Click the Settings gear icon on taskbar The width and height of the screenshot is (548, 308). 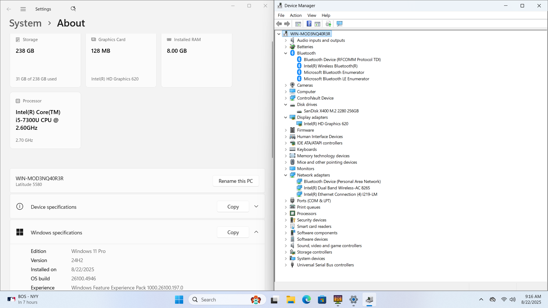click(x=353, y=299)
